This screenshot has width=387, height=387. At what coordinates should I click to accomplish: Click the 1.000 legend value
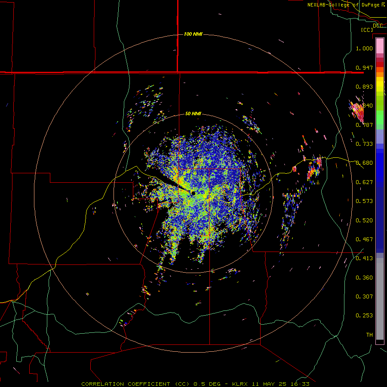click(364, 48)
